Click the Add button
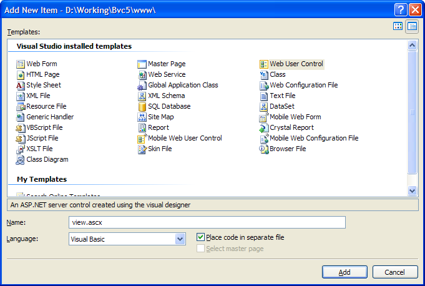Image resolution: width=425 pixels, height=286 pixels. tap(344, 272)
